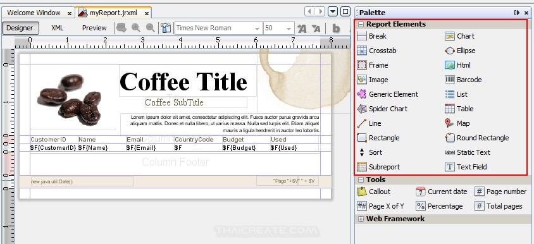Switch to Preview view
The width and height of the screenshot is (534, 244).
[94, 28]
